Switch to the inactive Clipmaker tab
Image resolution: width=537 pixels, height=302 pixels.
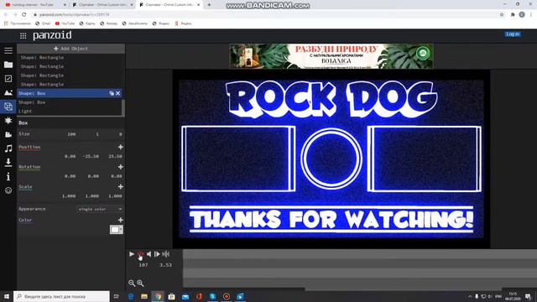coord(102,5)
